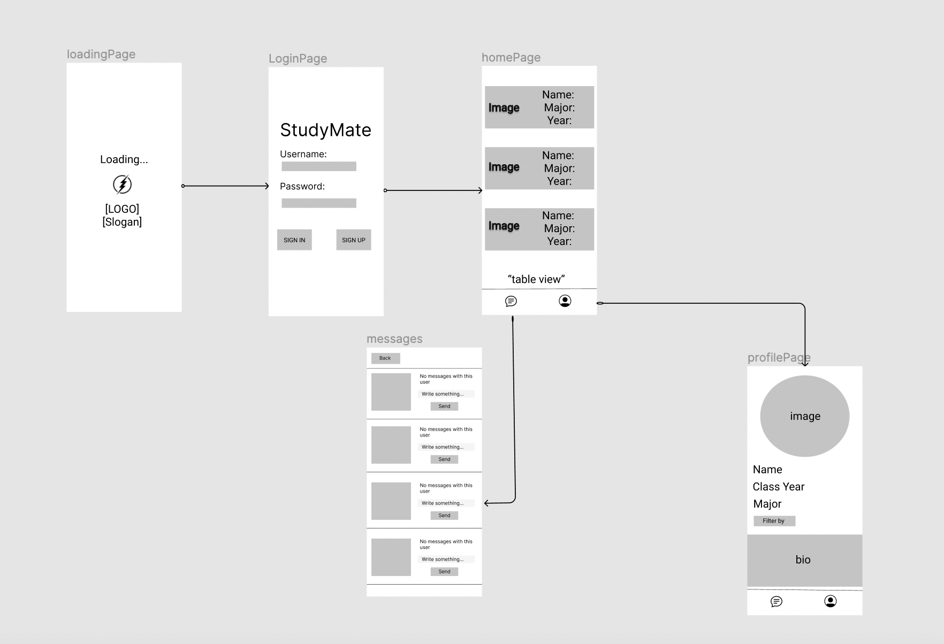Click the avatar square in the second message row
Image resolution: width=944 pixels, height=644 pixels.
391,444
